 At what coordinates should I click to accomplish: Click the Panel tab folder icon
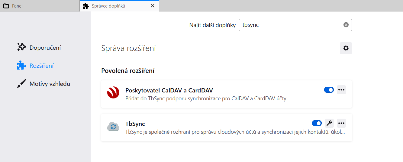6,6
